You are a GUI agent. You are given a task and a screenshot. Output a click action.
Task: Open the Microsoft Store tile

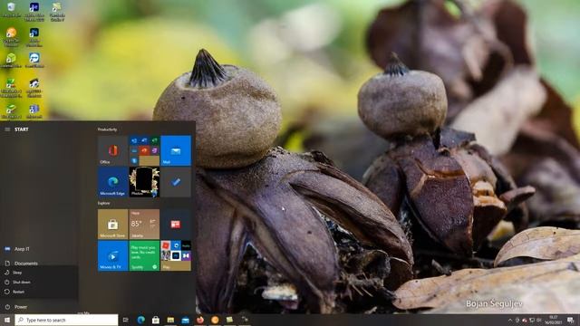112,224
